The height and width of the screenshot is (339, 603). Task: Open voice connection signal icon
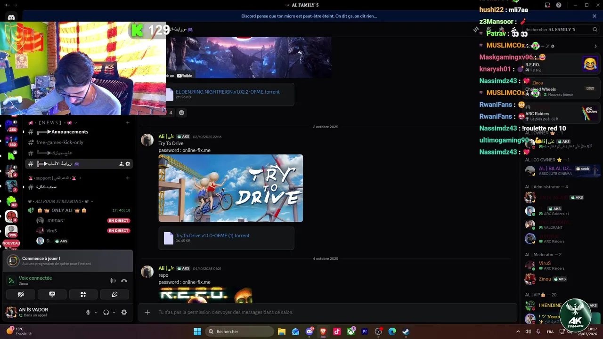click(x=11, y=281)
